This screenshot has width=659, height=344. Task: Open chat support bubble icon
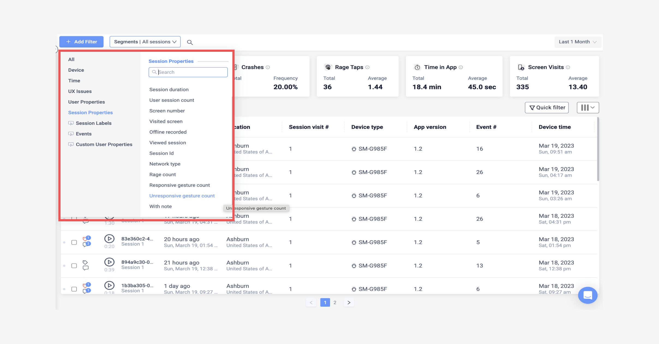588,295
